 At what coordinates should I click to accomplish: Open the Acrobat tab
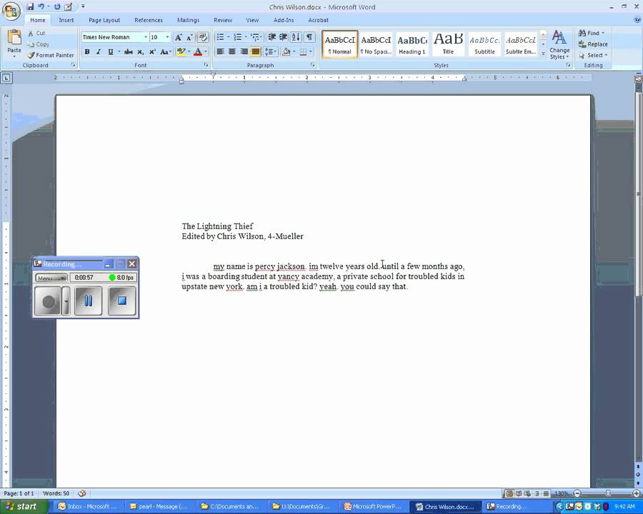click(x=318, y=20)
